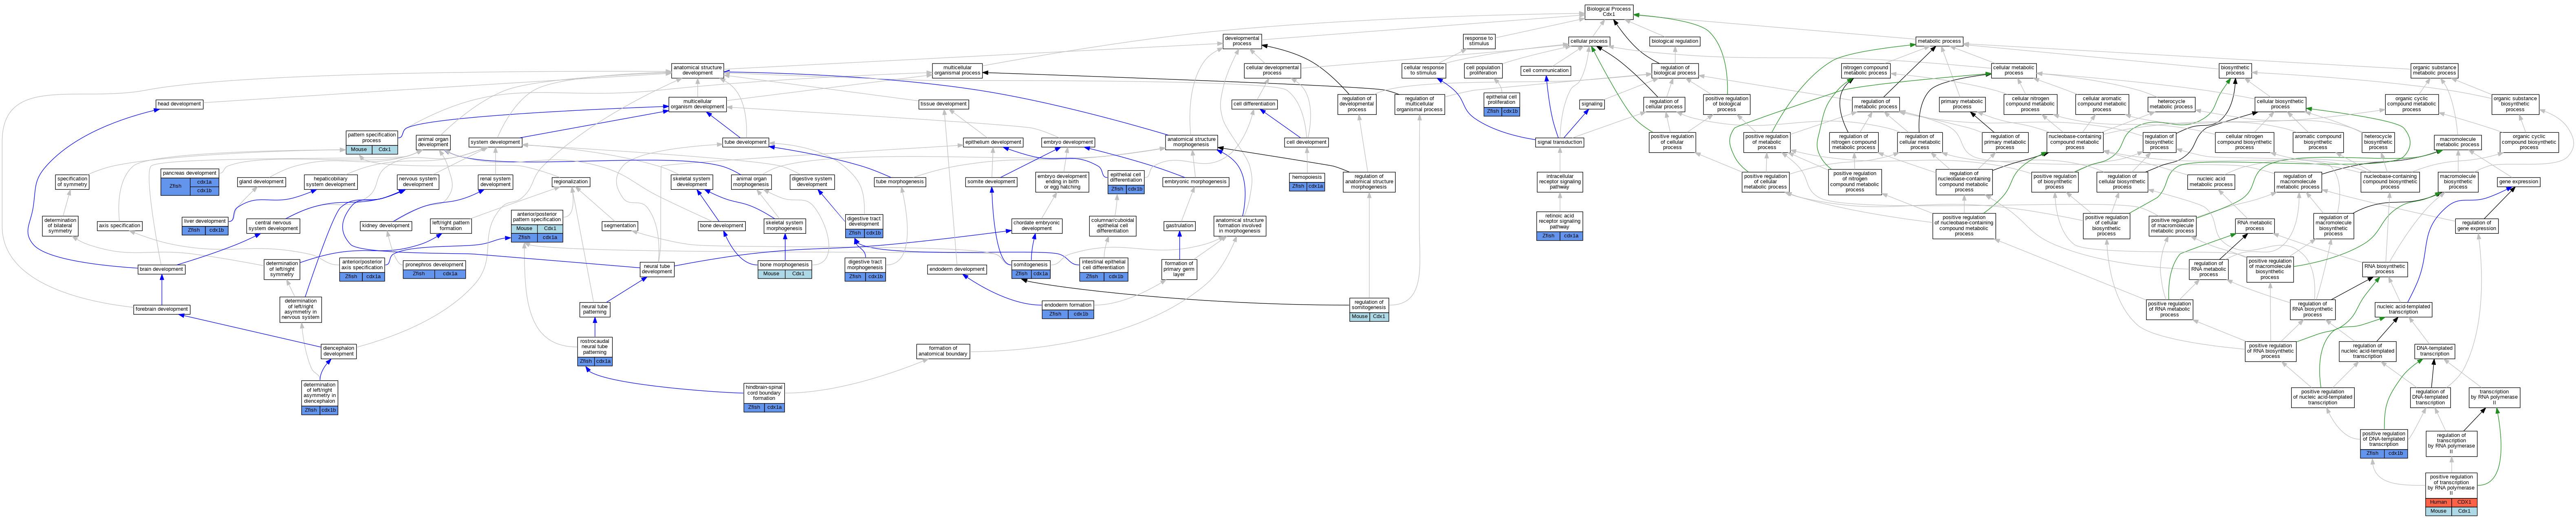Click the 'kidney development' node

pyautogui.click(x=386, y=226)
